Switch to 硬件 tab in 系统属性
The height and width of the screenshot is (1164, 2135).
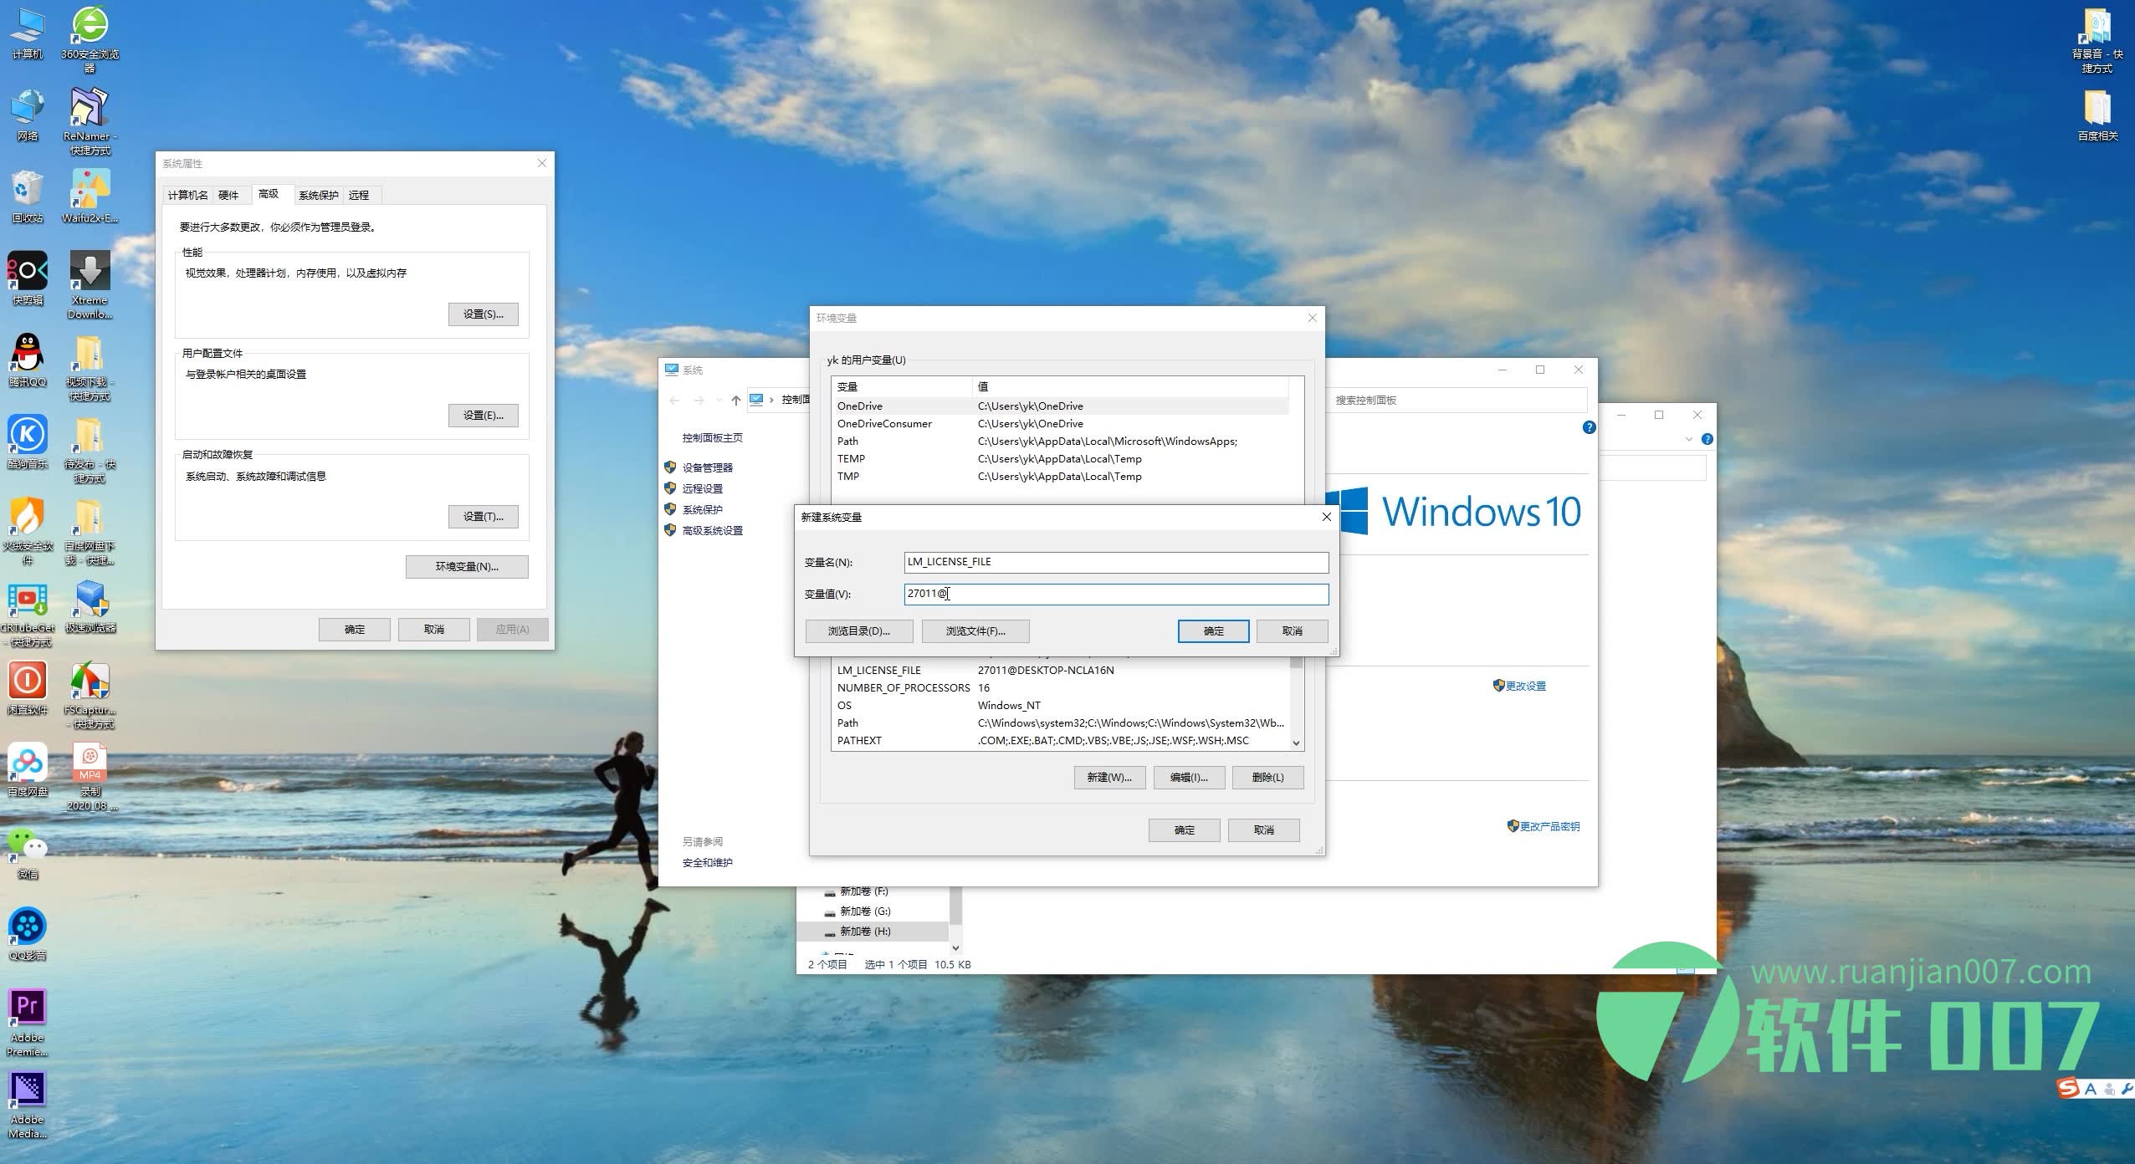(x=228, y=195)
